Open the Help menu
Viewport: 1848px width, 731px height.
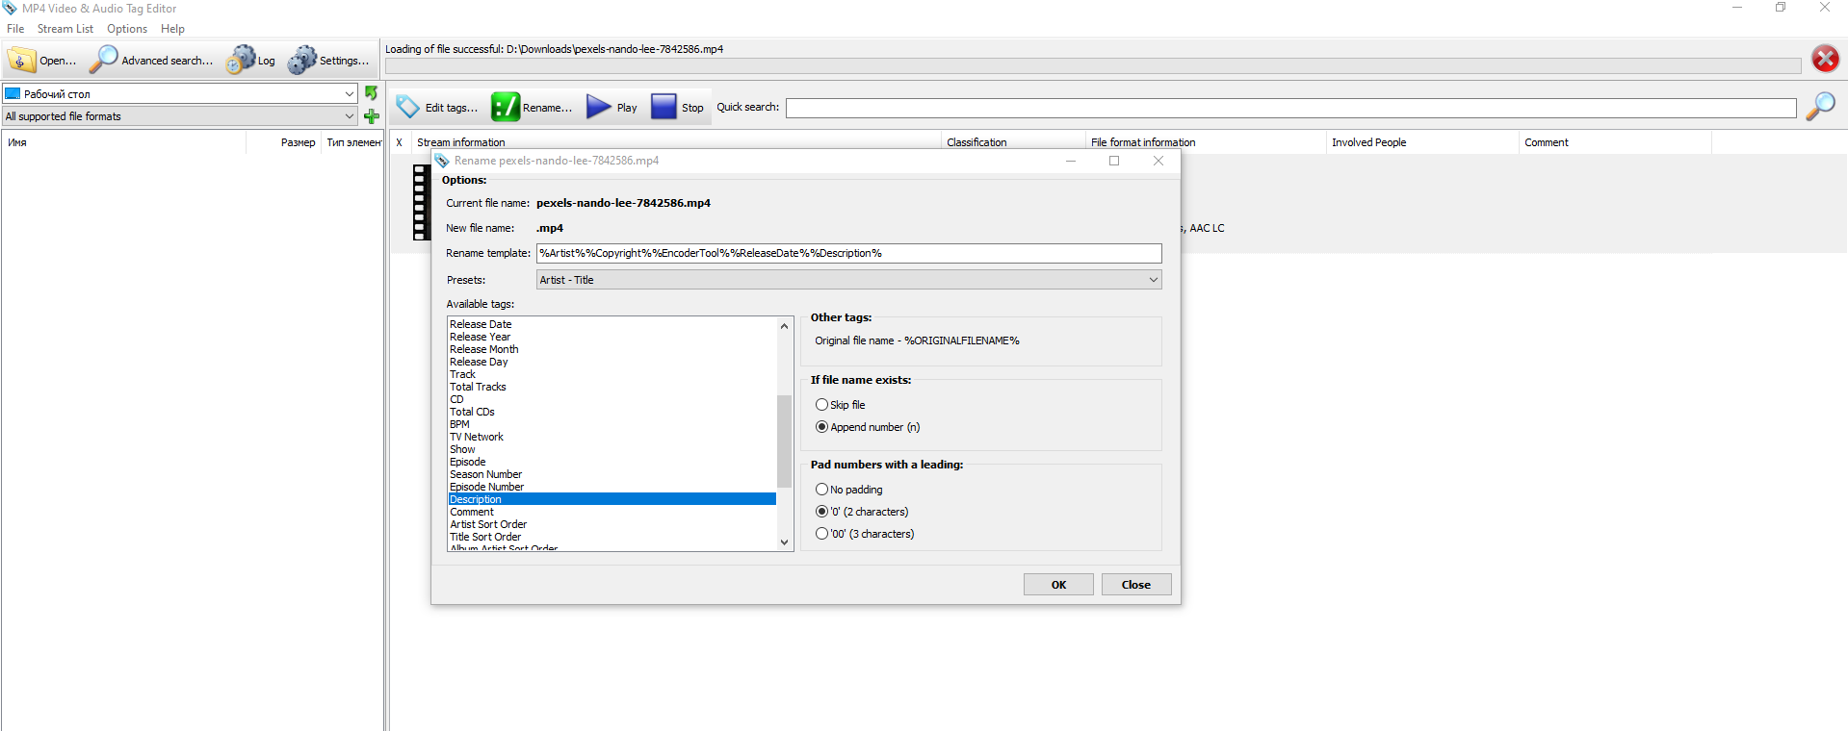tap(172, 29)
